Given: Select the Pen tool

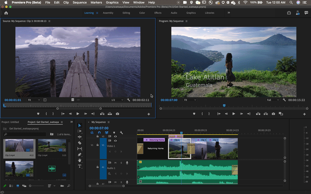Looking at the screenshot, I should point(80,155).
